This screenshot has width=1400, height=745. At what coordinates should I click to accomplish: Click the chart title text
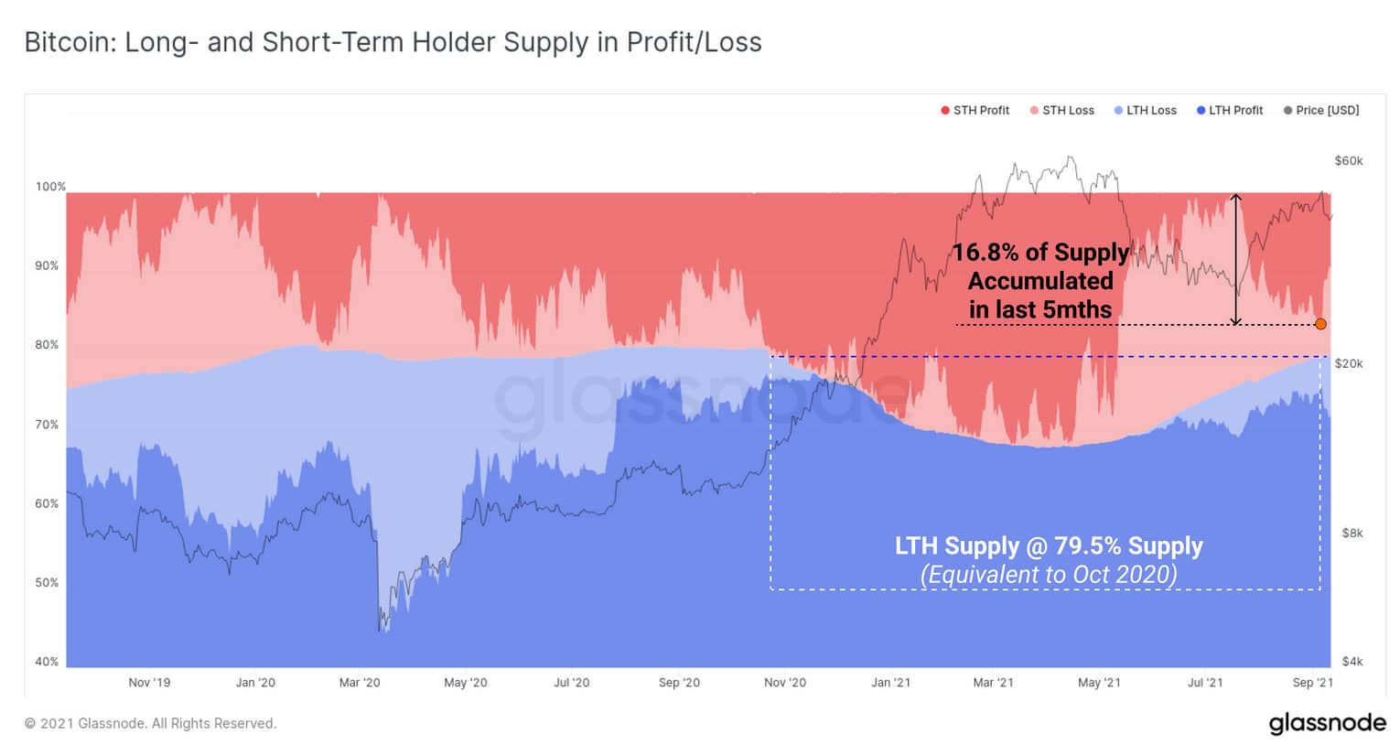pyautogui.click(x=393, y=42)
